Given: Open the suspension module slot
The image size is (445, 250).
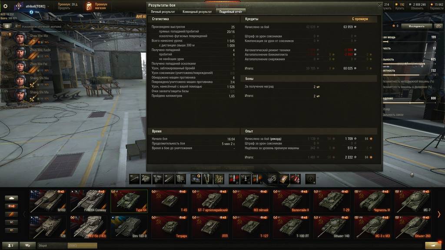Looking at the screenshot, I should tap(169, 179).
